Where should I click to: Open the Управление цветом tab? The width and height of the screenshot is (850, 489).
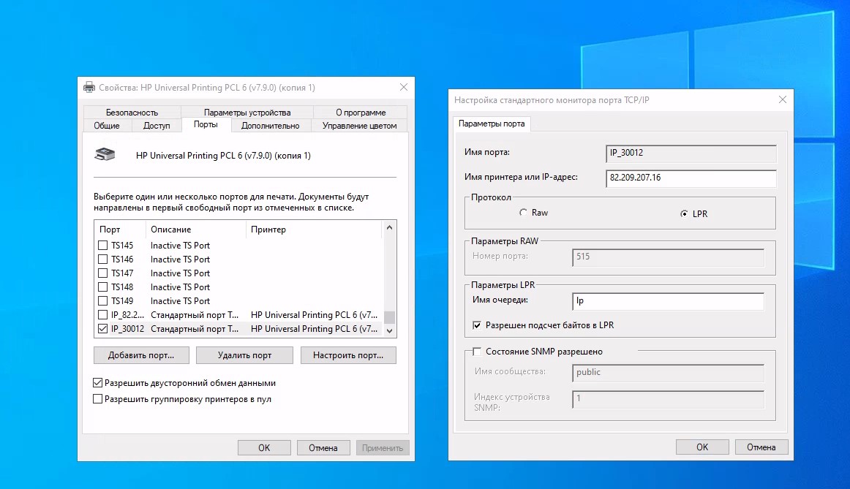click(x=359, y=126)
